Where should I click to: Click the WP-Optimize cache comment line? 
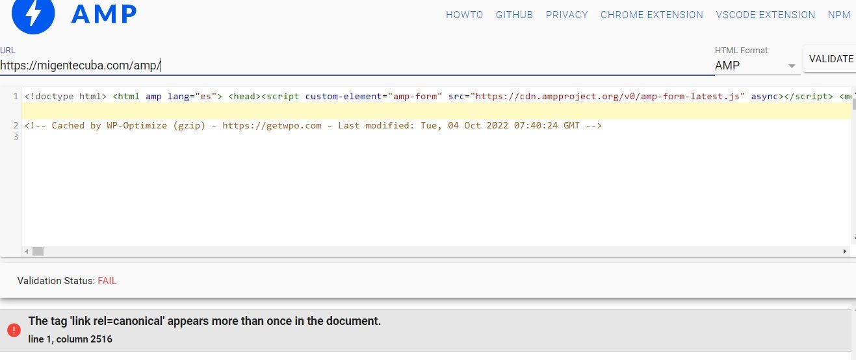[x=313, y=125]
